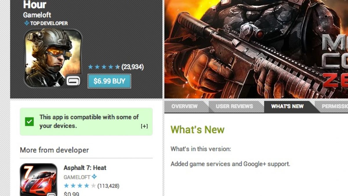Click the Asphalt 7: Heat car icon

(39, 180)
